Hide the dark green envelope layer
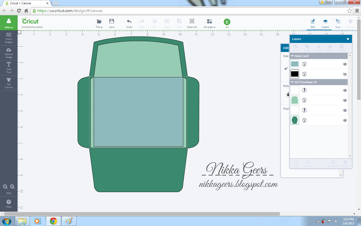The image size is (361, 226). click(x=345, y=121)
